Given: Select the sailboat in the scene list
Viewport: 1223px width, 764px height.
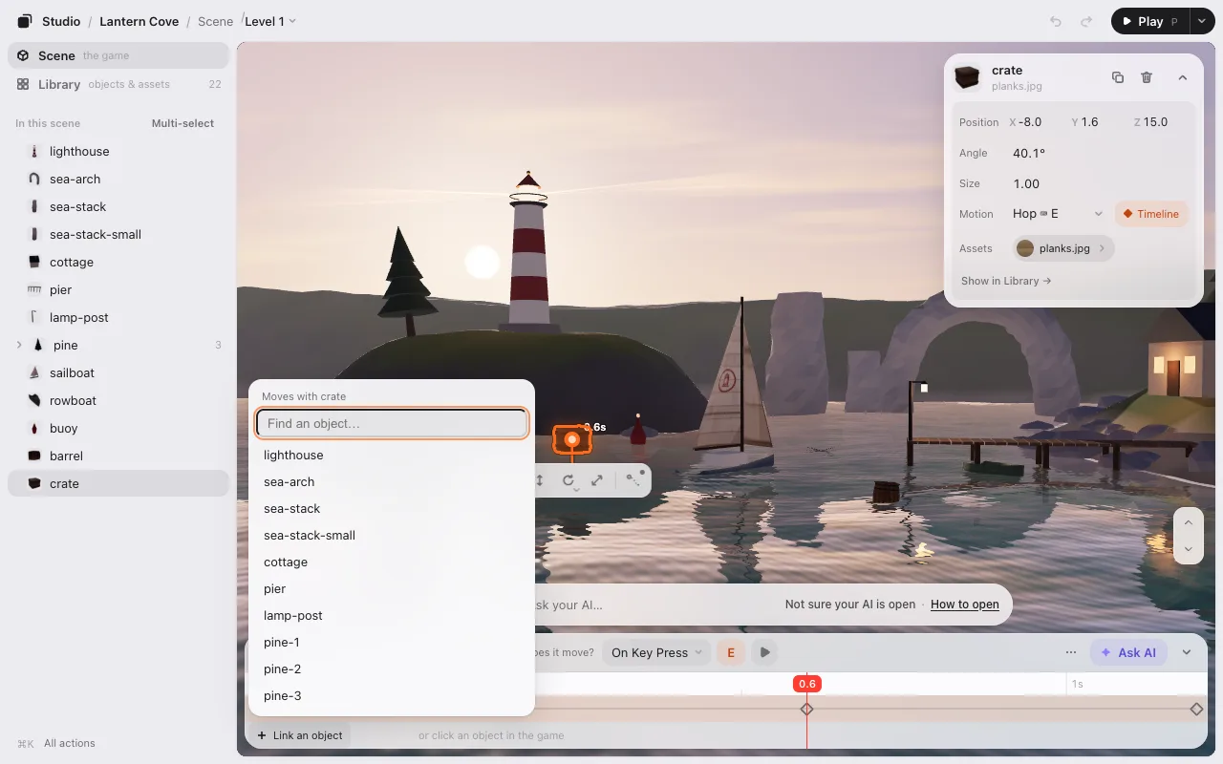Looking at the screenshot, I should [118, 372].
